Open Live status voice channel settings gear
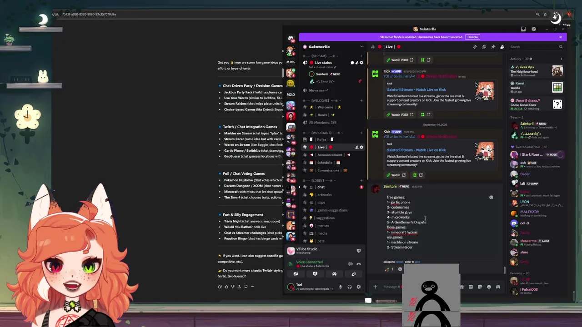582x327 pixels. pos(361,63)
